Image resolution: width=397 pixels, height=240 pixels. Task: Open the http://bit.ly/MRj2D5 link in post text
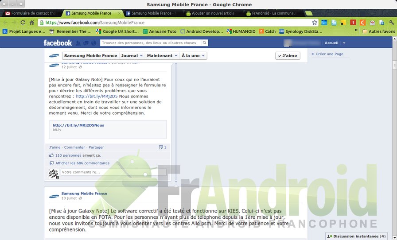click(97, 96)
